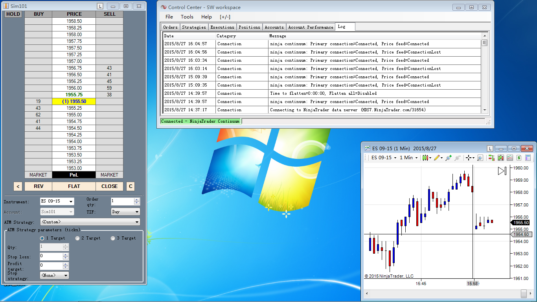This screenshot has height=302, width=537.
Task: Click the FLAT button
Action: [x=74, y=186]
